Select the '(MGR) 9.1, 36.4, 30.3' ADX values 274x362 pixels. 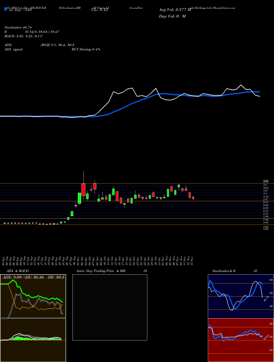point(57,45)
